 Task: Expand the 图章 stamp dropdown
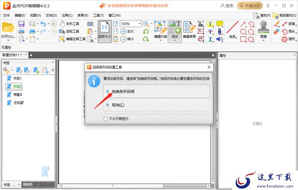pos(263,40)
